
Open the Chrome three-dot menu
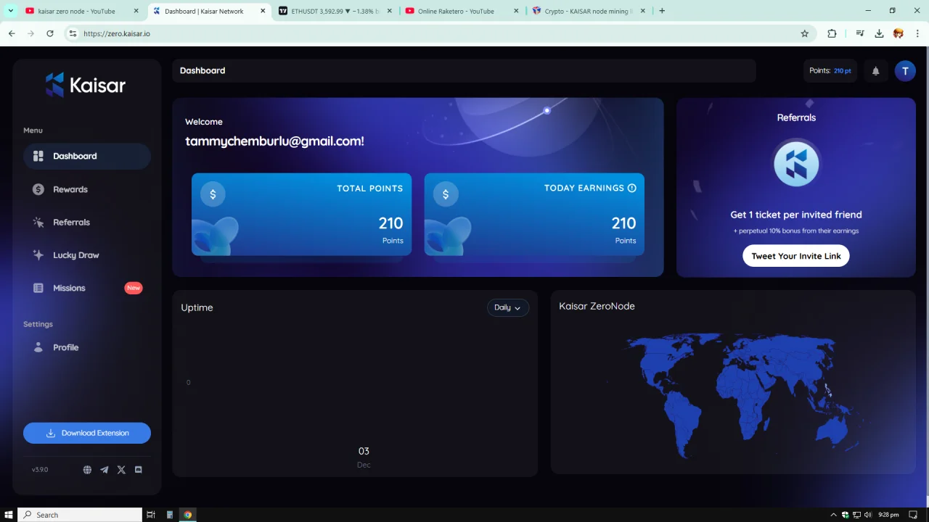click(x=917, y=33)
